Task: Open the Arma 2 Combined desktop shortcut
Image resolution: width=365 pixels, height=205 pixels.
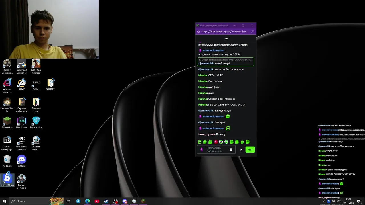Action: 7,67
